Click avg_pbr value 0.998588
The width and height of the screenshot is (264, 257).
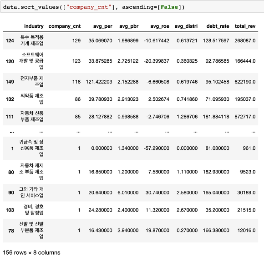(x=128, y=117)
